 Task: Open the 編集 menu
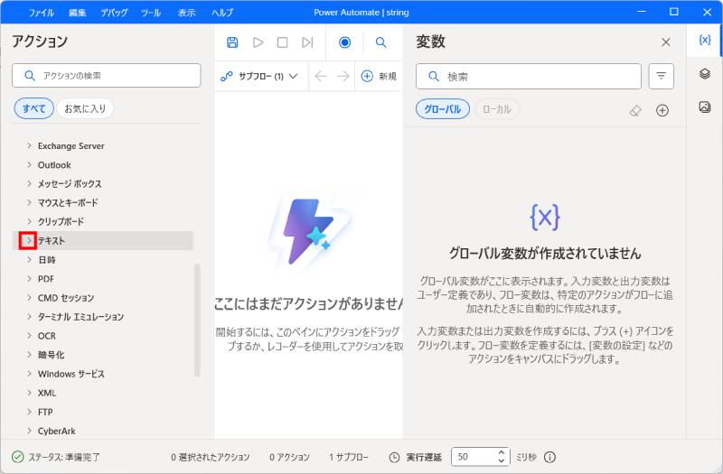click(77, 13)
